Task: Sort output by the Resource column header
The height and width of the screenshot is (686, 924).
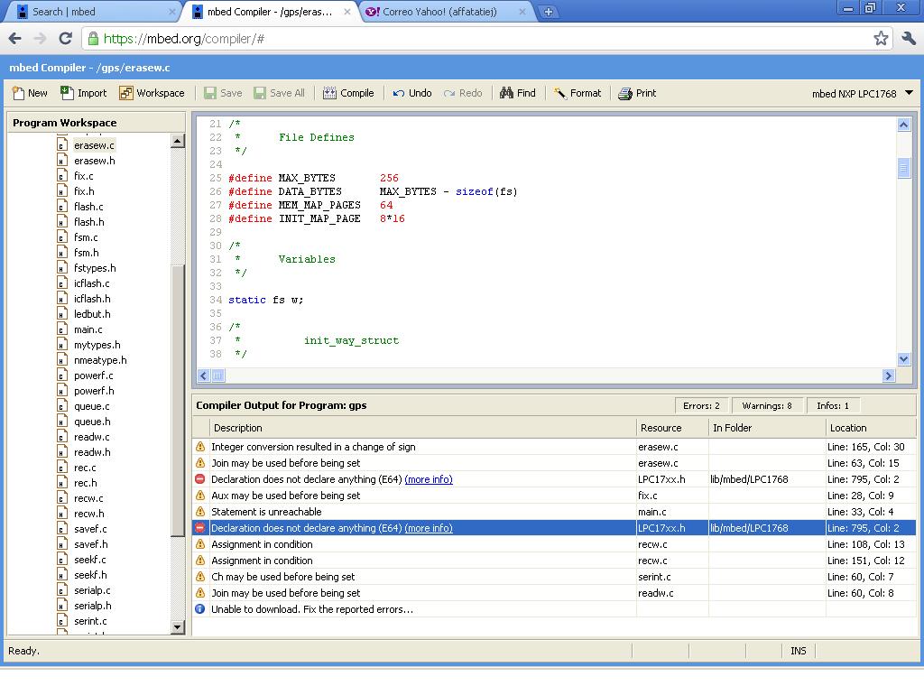Action: tap(672, 428)
